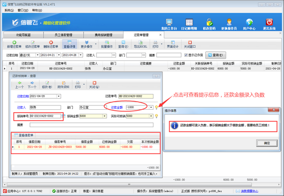Click the 确定 button in 提示信息 dialog
The height and width of the screenshot is (196, 284).
point(267,143)
